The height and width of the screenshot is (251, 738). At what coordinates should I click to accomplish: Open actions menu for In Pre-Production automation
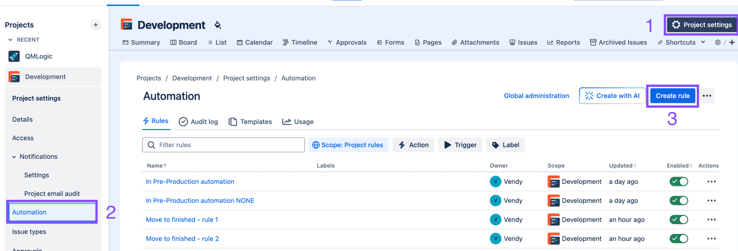tap(711, 182)
